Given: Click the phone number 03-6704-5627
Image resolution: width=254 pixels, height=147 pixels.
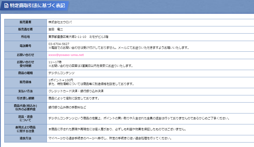Looking at the screenshot, I should click(59, 44).
